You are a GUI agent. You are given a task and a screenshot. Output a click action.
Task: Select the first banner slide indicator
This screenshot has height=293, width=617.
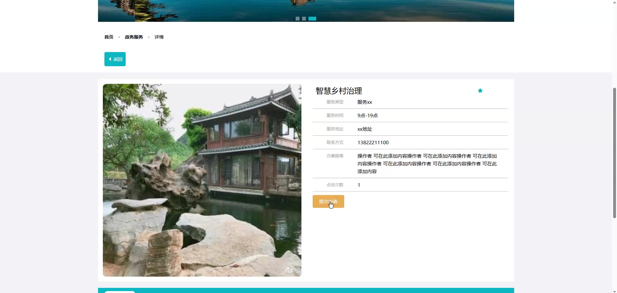(298, 19)
